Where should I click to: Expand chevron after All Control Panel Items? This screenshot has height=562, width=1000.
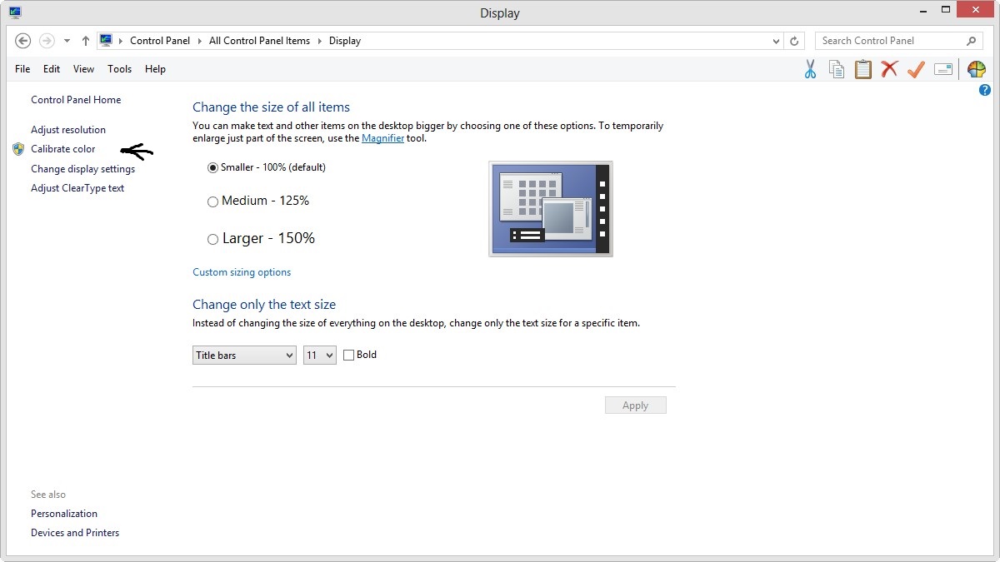[320, 41]
